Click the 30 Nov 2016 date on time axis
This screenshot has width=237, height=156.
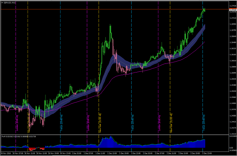6,153
